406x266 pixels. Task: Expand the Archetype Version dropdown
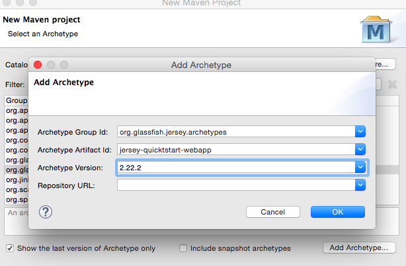360,167
